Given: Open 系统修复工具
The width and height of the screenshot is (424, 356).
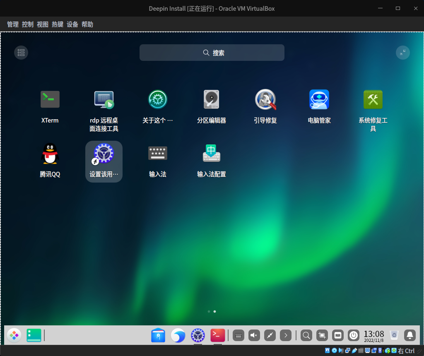Looking at the screenshot, I should pos(373,99).
